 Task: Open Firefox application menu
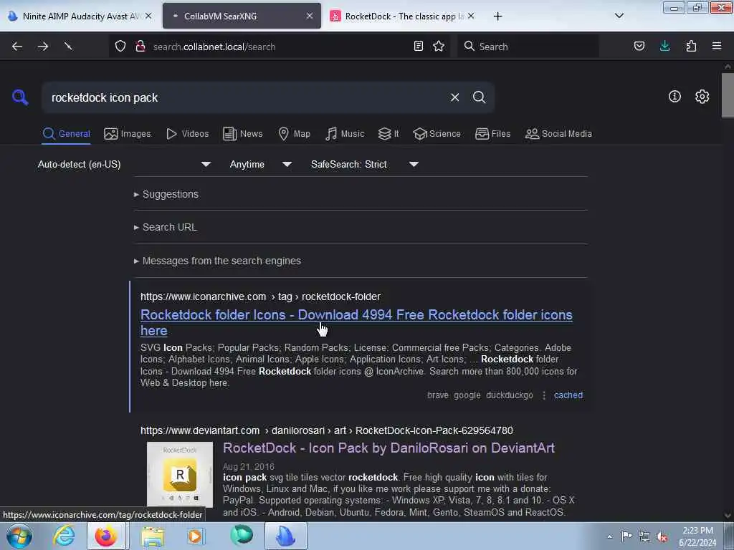pos(717,47)
